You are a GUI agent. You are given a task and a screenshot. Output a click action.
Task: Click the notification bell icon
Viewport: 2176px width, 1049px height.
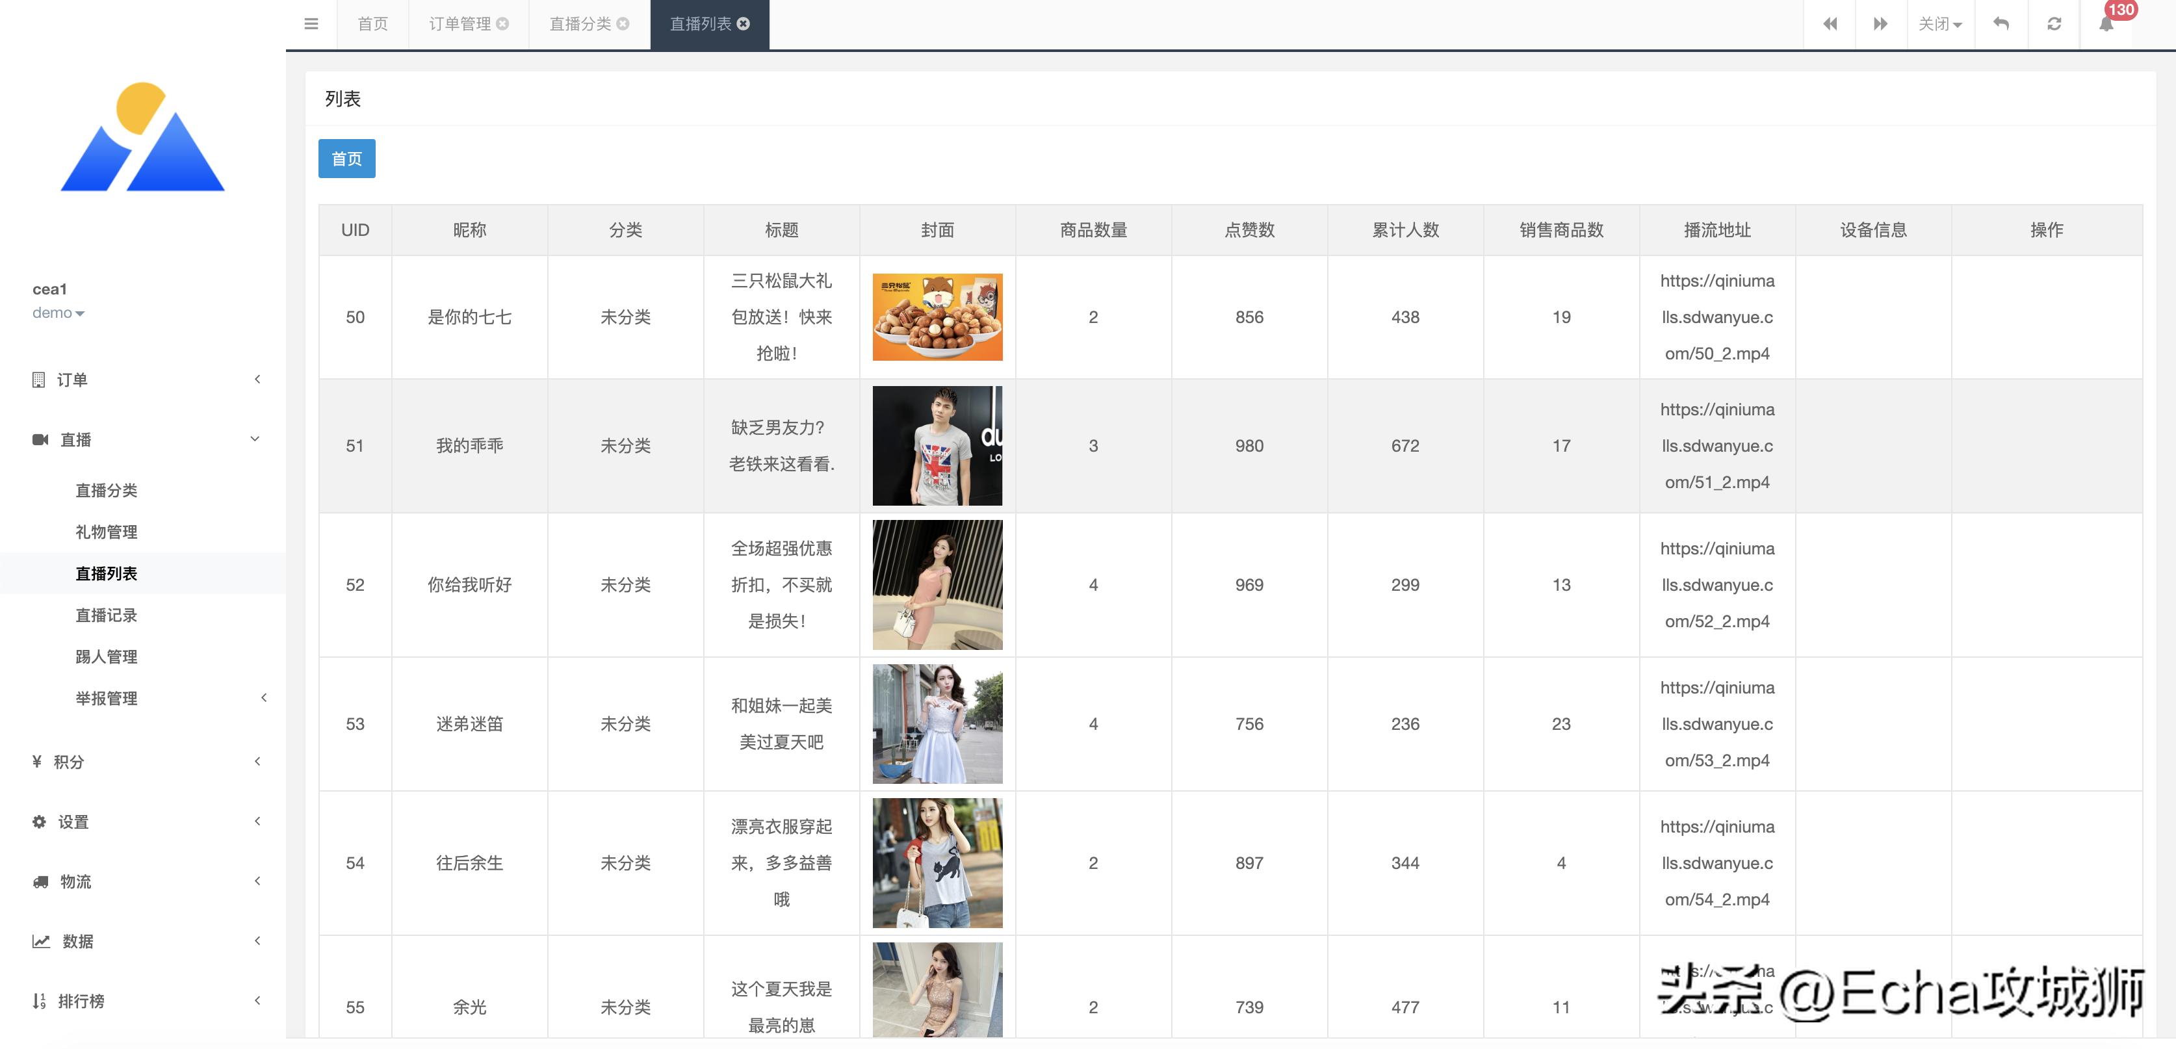pyautogui.click(x=2106, y=23)
